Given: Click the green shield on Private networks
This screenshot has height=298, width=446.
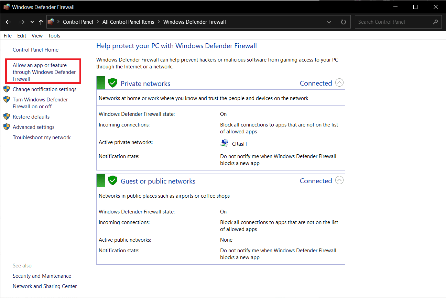Looking at the screenshot, I should [x=113, y=83].
